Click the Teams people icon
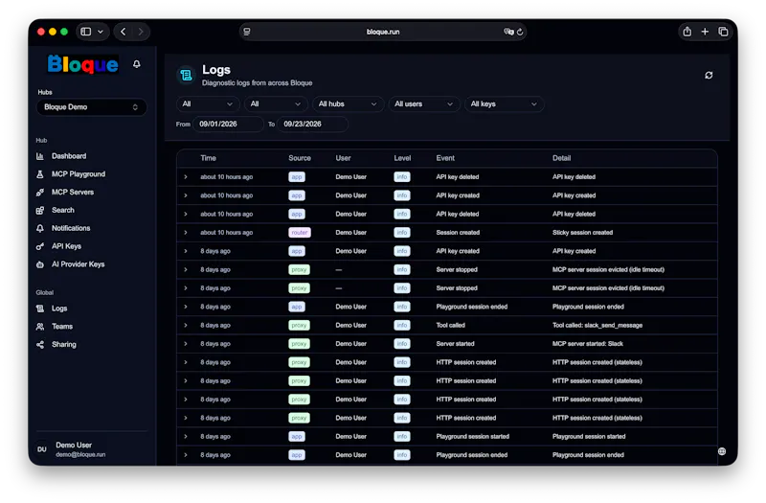Image resolution: width=766 pixels, height=503 pixels. pos(40,327)
